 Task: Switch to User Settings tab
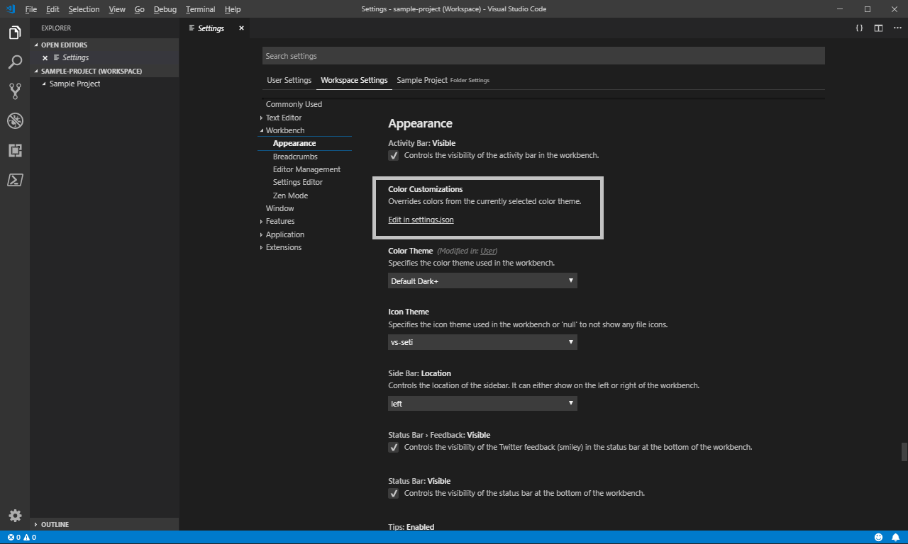pyautogui.click(x=289, y=80)
